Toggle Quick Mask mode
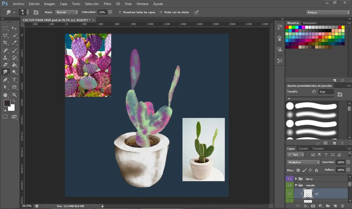Image resolution: width=352 pixels, height=209 pixels. tap(5, 117)
